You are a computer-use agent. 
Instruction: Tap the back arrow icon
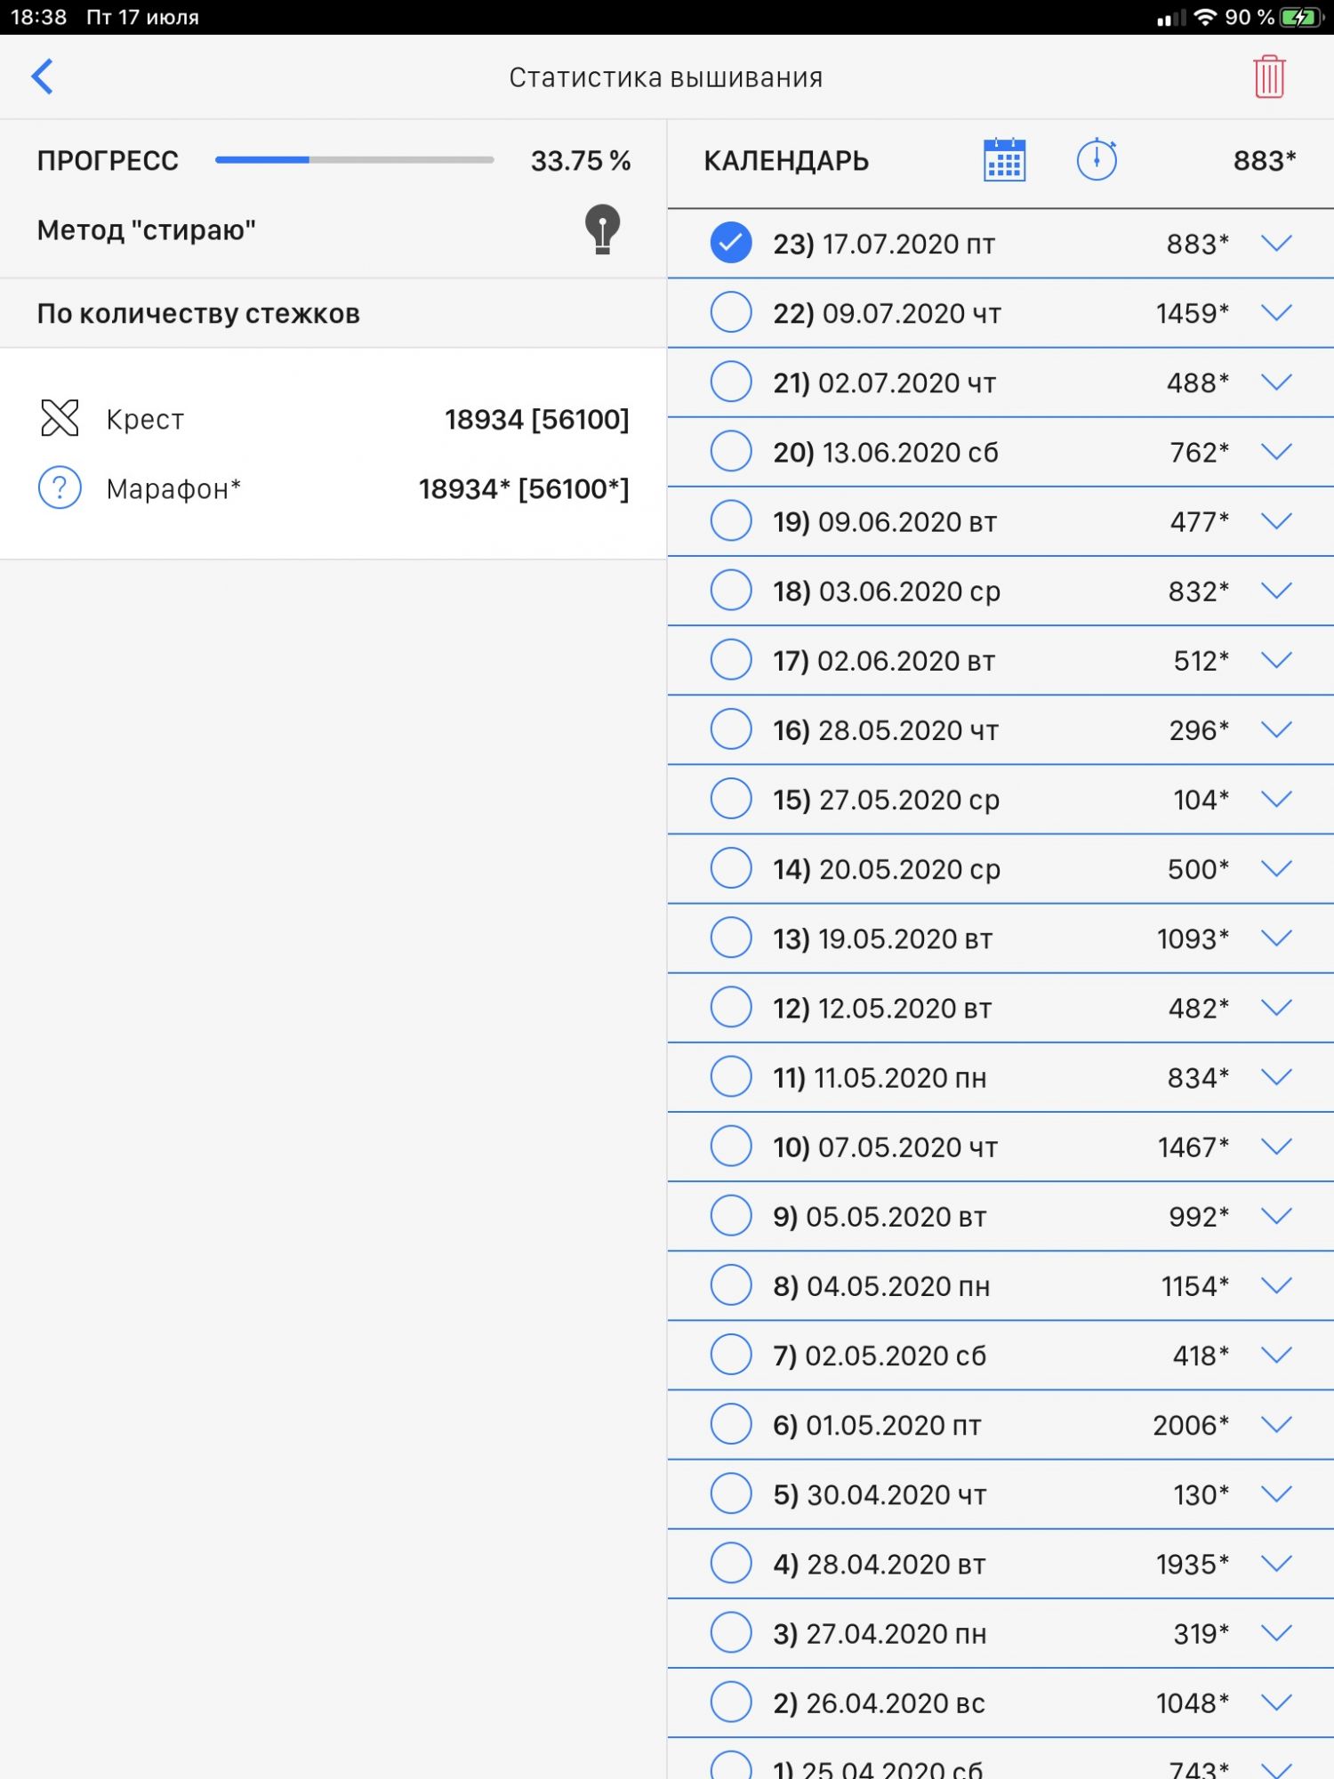43,76
